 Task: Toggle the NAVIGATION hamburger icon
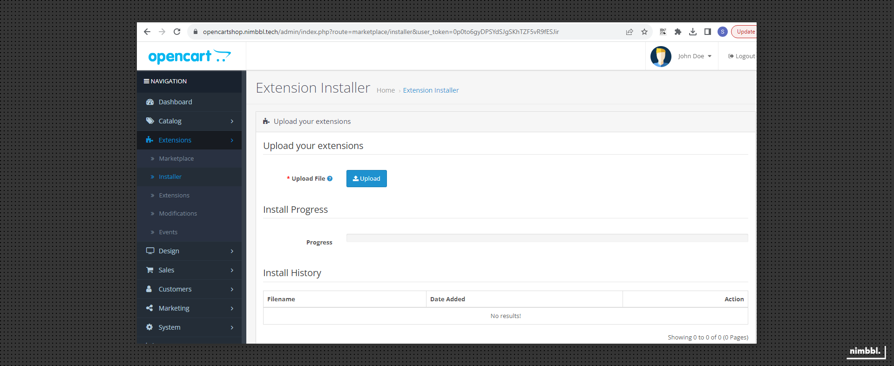click(146, 81)
